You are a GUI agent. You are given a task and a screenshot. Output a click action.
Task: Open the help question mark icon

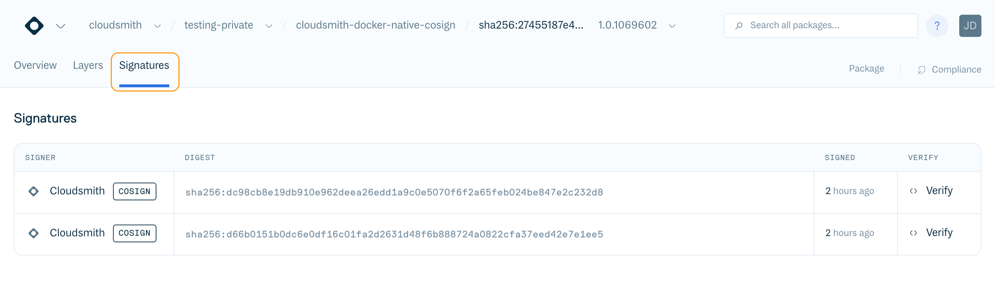(x=937, y=25)
